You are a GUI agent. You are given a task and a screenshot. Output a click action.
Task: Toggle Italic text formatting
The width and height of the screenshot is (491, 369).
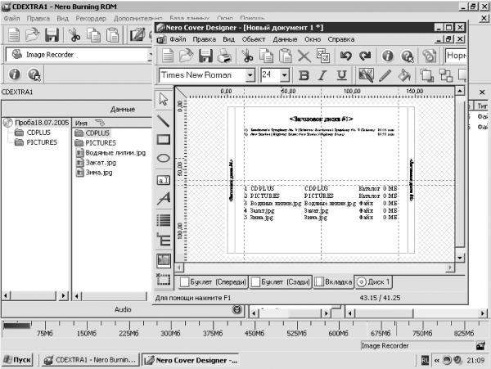[x=322, y=75]
